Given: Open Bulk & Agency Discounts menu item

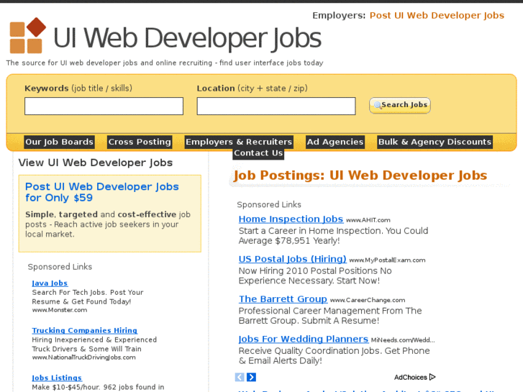Looking at the screenshot, I should point(435,142).
